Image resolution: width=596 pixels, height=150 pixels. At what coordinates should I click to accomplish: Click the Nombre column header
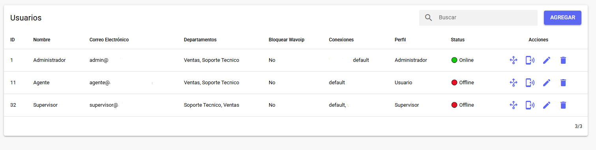pyautogui.click(x=42, y=40)
